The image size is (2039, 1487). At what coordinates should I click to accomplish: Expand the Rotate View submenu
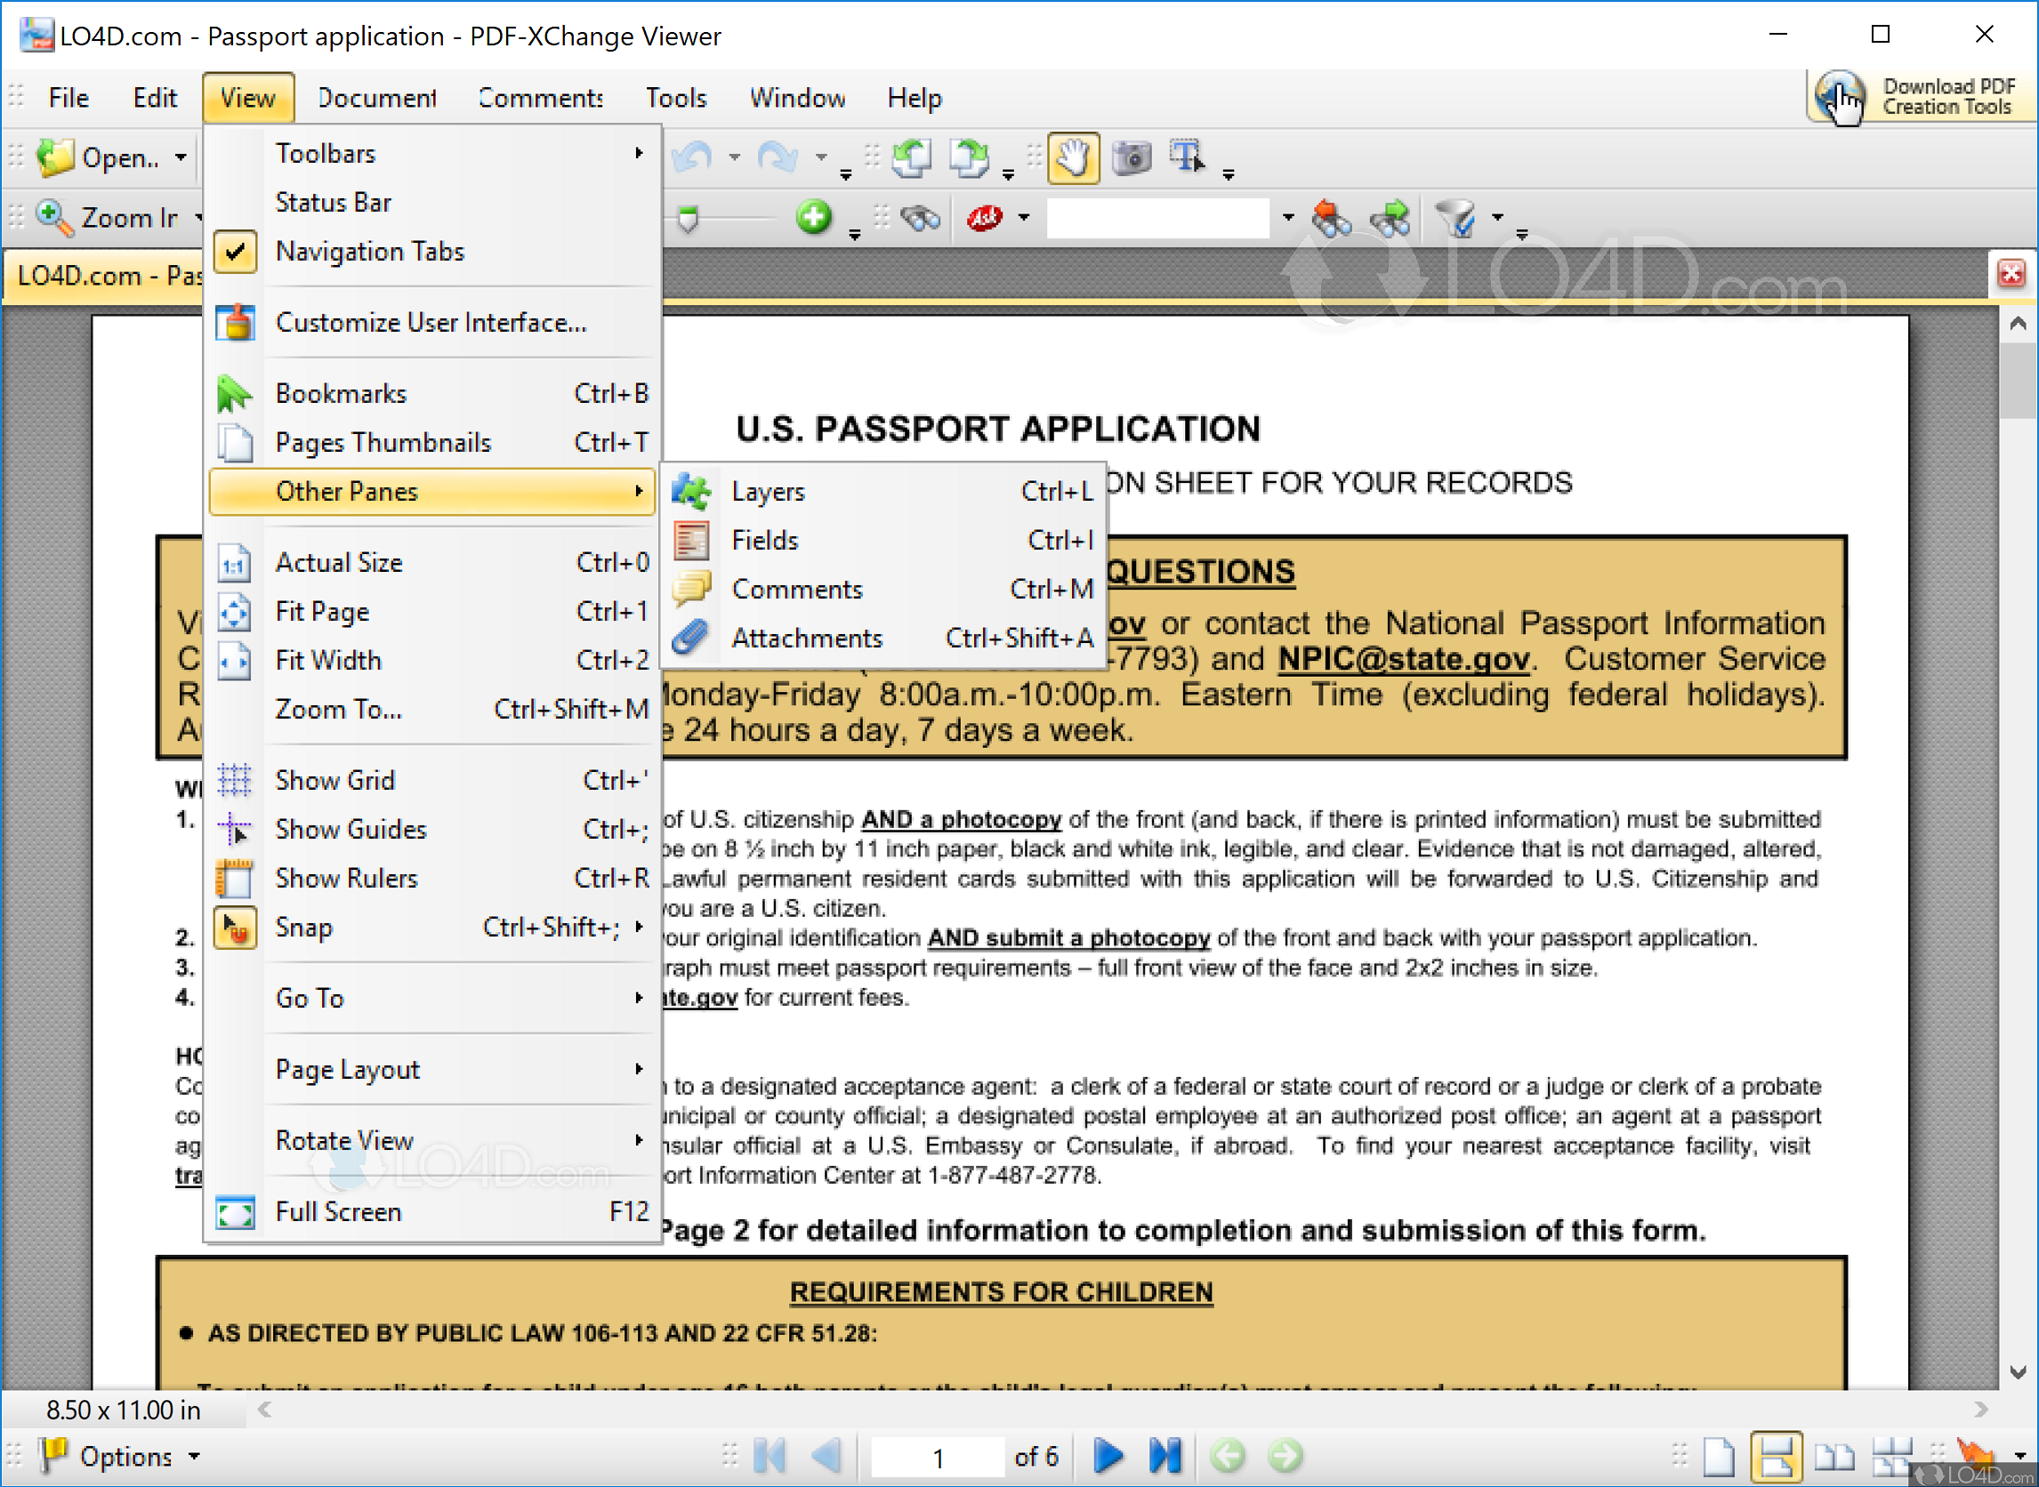431,1140
